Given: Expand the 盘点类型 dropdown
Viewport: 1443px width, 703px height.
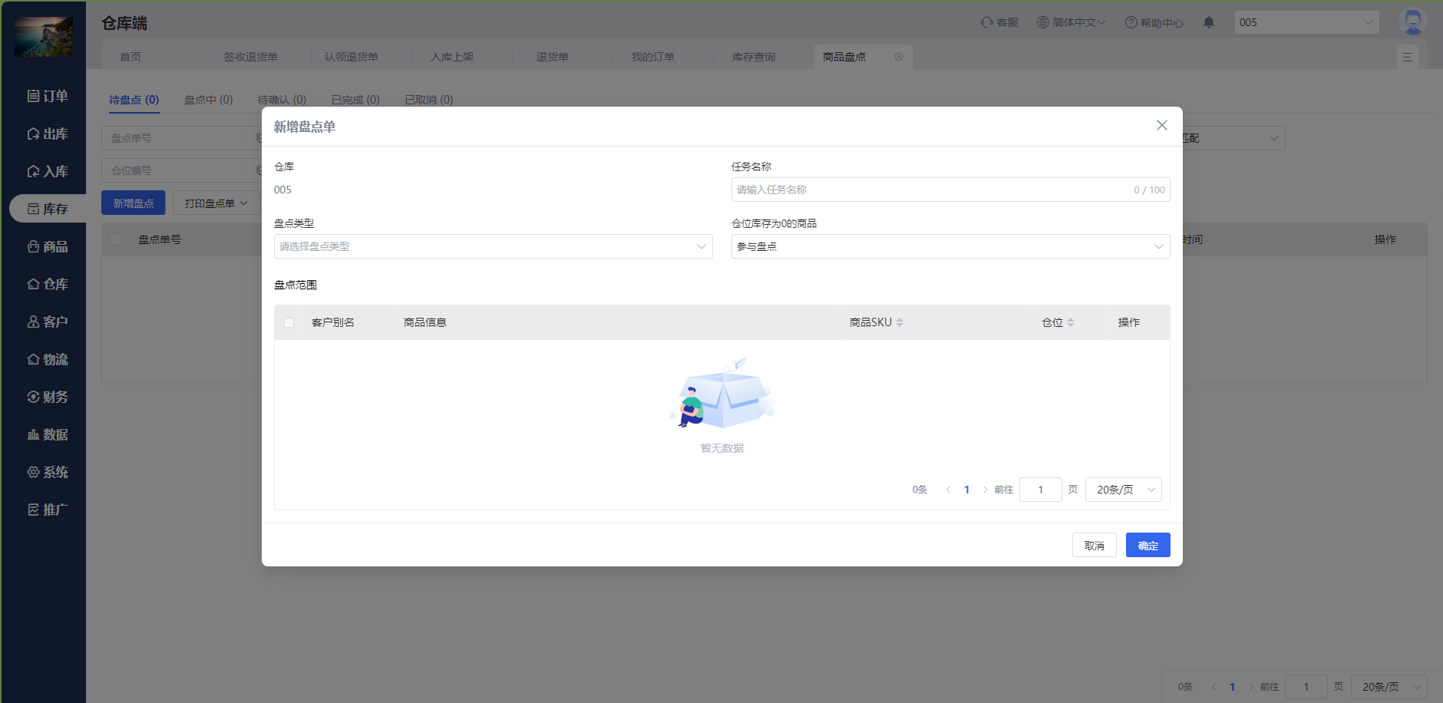Looking at the screenshot, I should (493, 246).
